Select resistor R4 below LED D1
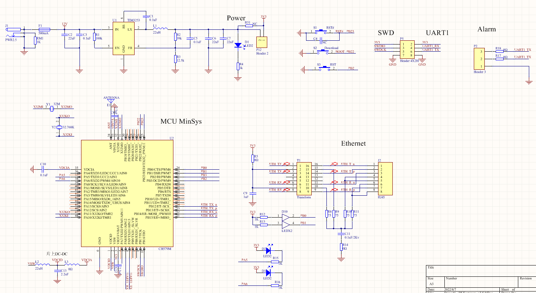Image resolution: width=536 pixels, height=293 pixels. [x=238, y=66]
